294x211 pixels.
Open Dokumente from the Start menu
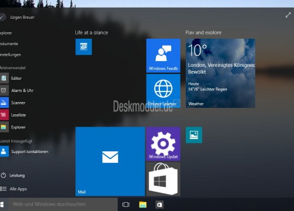tap(9, 44)
